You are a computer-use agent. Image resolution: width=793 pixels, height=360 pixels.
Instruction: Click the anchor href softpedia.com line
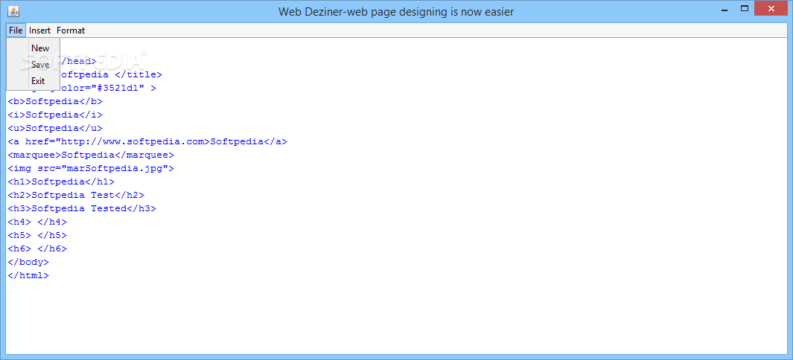(147, 141)
